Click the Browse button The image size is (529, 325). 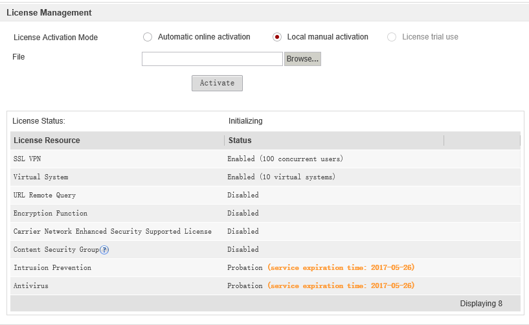[x=302, y=59]
